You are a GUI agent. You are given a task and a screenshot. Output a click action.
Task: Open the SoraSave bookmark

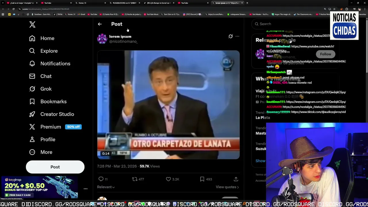point(41,14)
